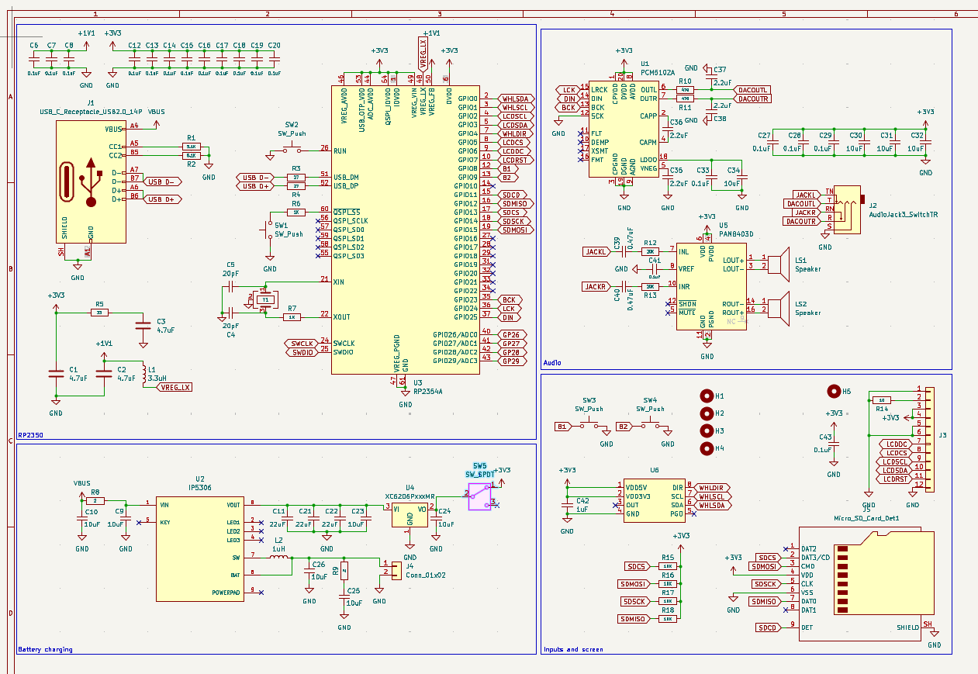Click the SWDIO global label
The image size is (978, 674).
(x=301, y=352)
